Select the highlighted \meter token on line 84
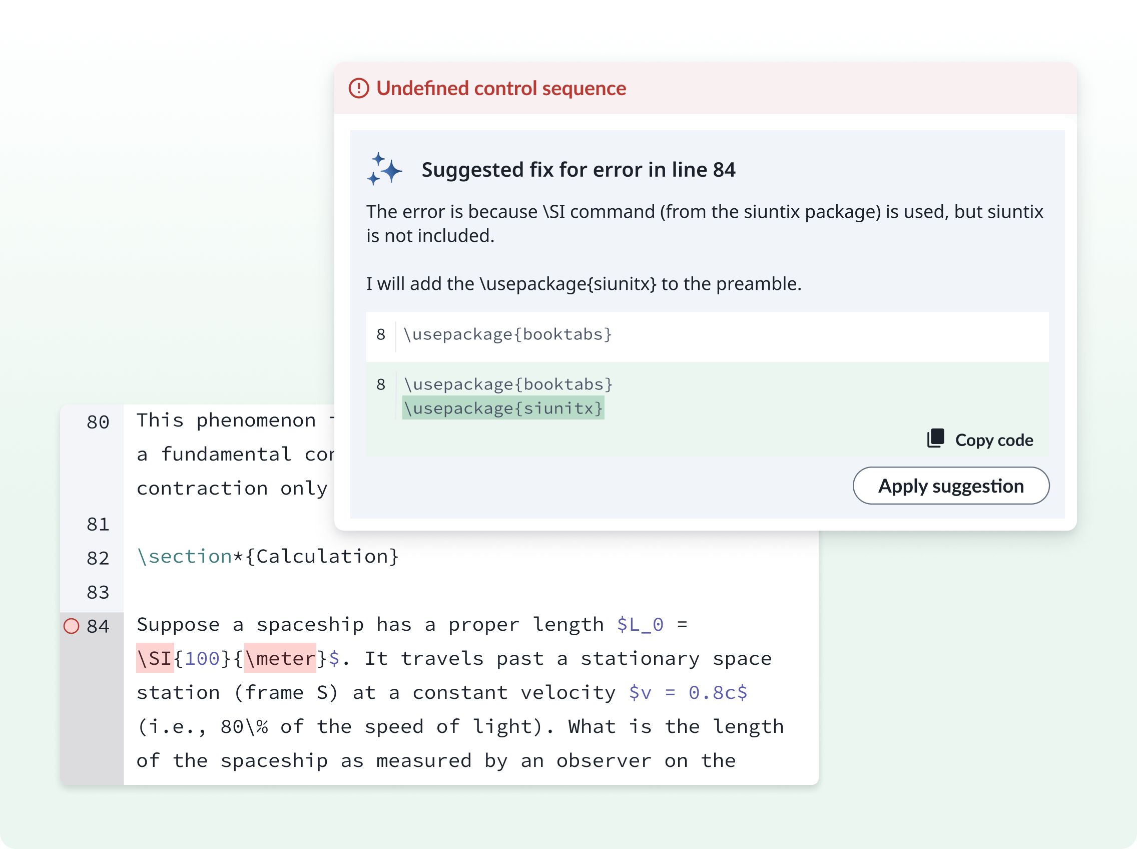The width and height of the screenshot is (1137, 849). pyautogui.click(x=280, y=658)
